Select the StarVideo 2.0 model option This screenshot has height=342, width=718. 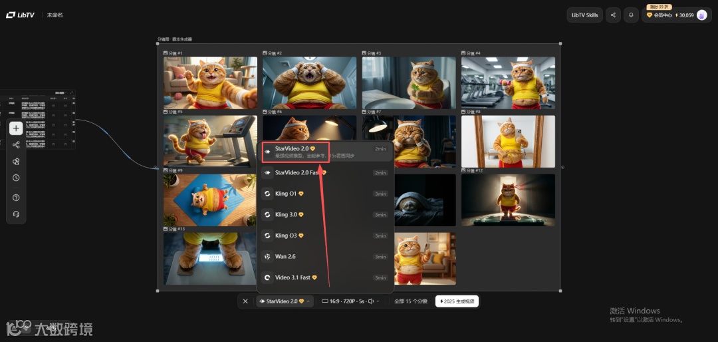(325, 152)
